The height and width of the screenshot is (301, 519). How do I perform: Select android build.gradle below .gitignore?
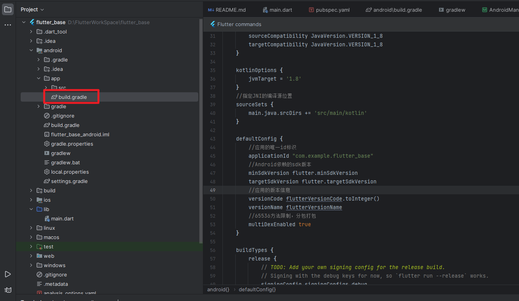click(65, 125)
